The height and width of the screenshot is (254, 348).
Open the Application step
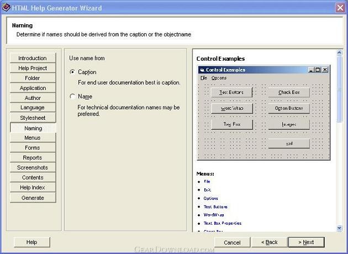coord(33,88)
